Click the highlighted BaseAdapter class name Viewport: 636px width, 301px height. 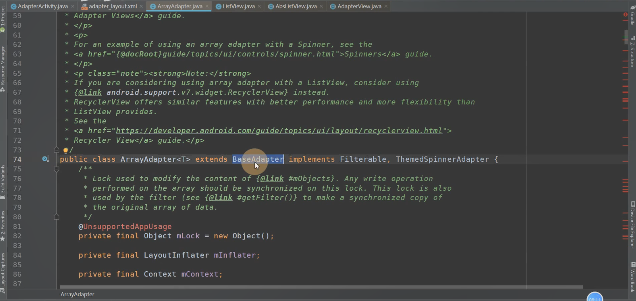[258, 159]
